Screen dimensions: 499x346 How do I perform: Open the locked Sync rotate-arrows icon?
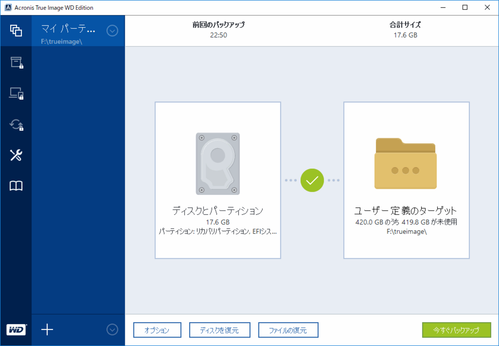[16, 124]
